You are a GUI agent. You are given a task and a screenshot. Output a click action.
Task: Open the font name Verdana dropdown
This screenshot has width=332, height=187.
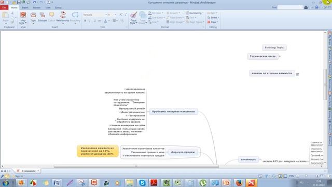point(106,15)
